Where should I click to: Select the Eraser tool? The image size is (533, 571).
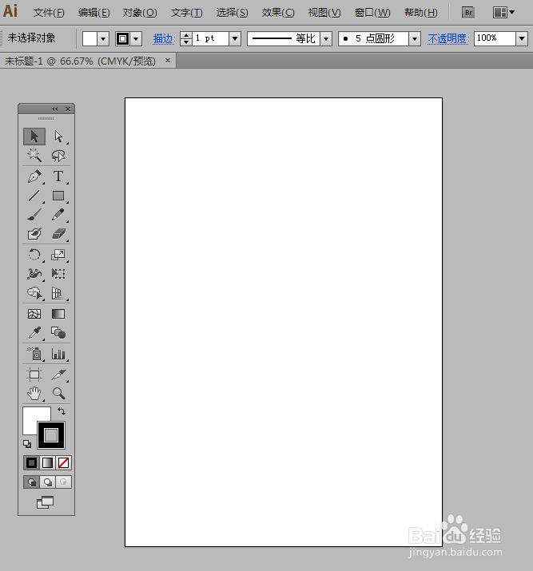click(x=58, y=234)
